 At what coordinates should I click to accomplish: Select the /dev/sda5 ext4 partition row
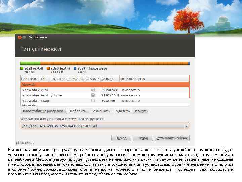[x=105, y=90]
